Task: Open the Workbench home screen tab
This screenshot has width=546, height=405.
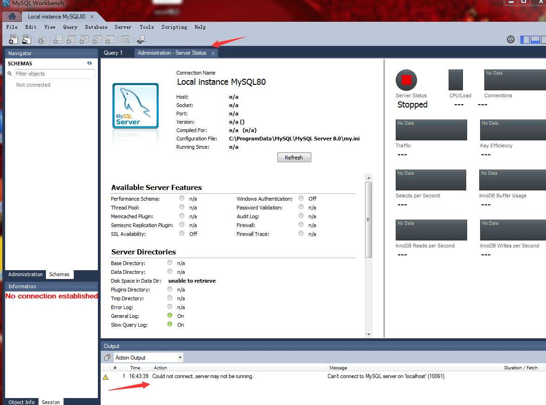Action: click(12, 16)
